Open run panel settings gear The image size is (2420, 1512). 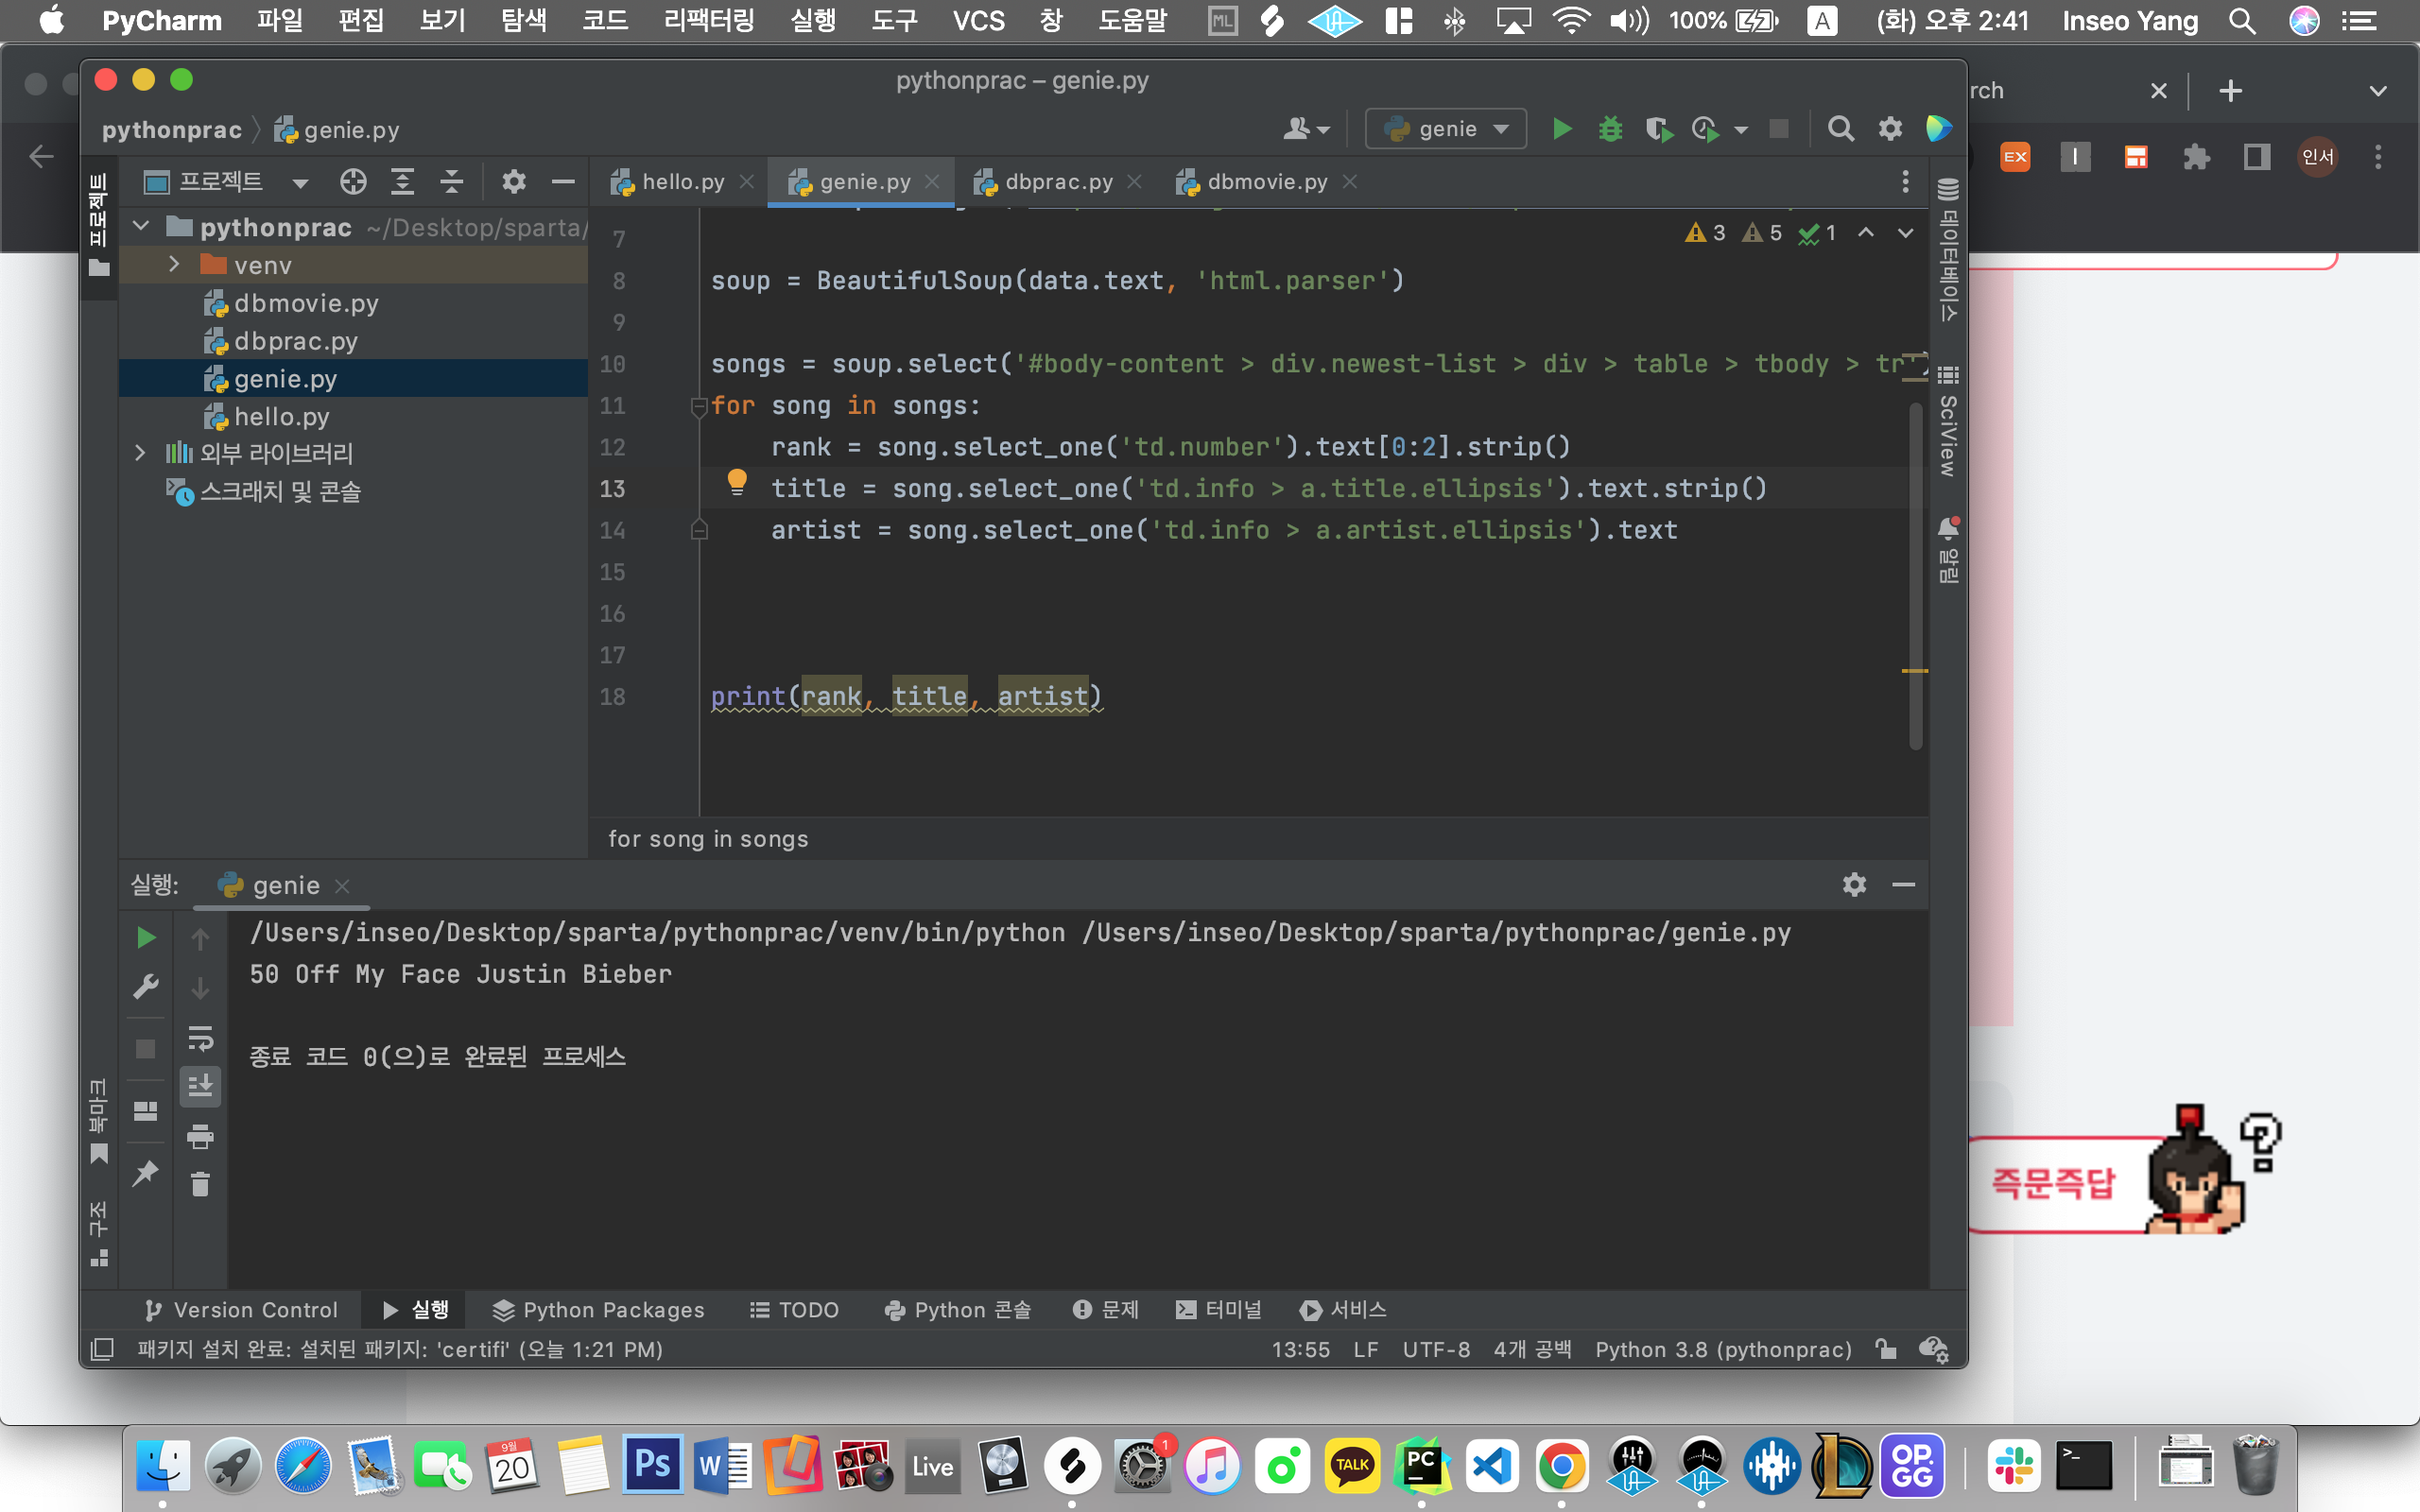(x=1854, y=885)
